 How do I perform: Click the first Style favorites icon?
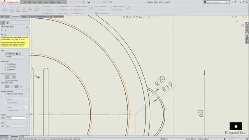point(7,54)
